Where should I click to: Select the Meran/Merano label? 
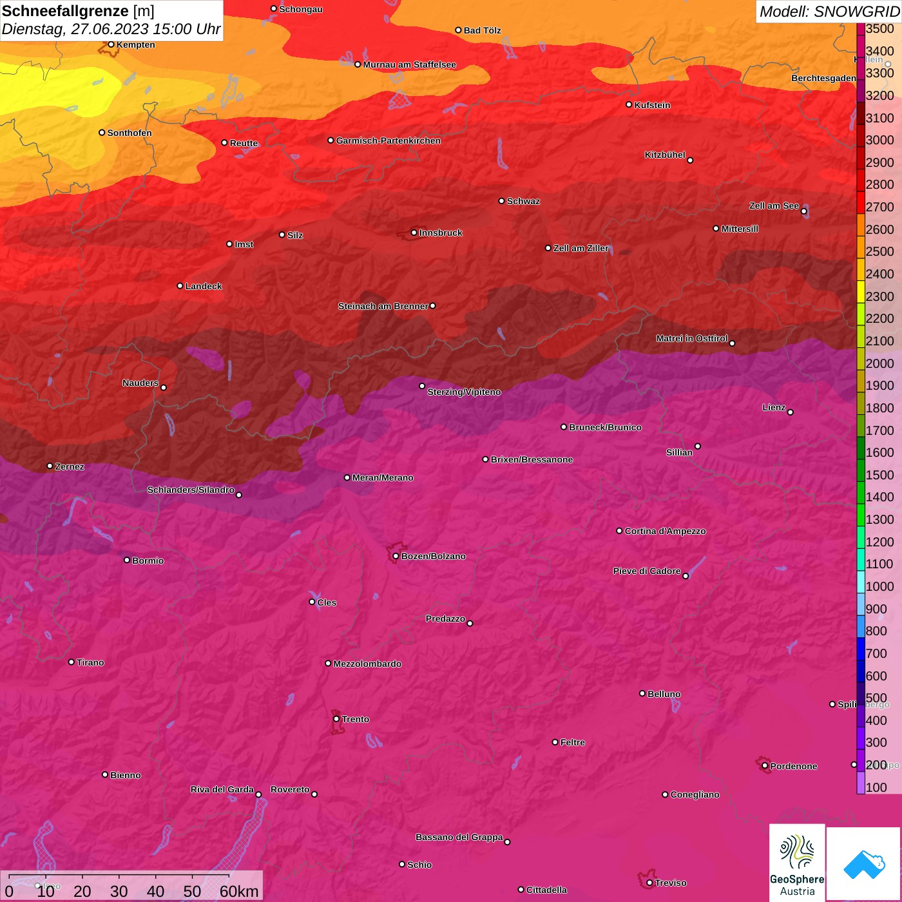383,477
